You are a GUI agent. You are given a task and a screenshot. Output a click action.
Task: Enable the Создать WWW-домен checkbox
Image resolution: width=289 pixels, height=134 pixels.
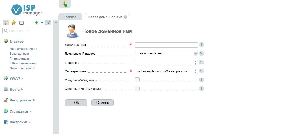pos(137,80)
